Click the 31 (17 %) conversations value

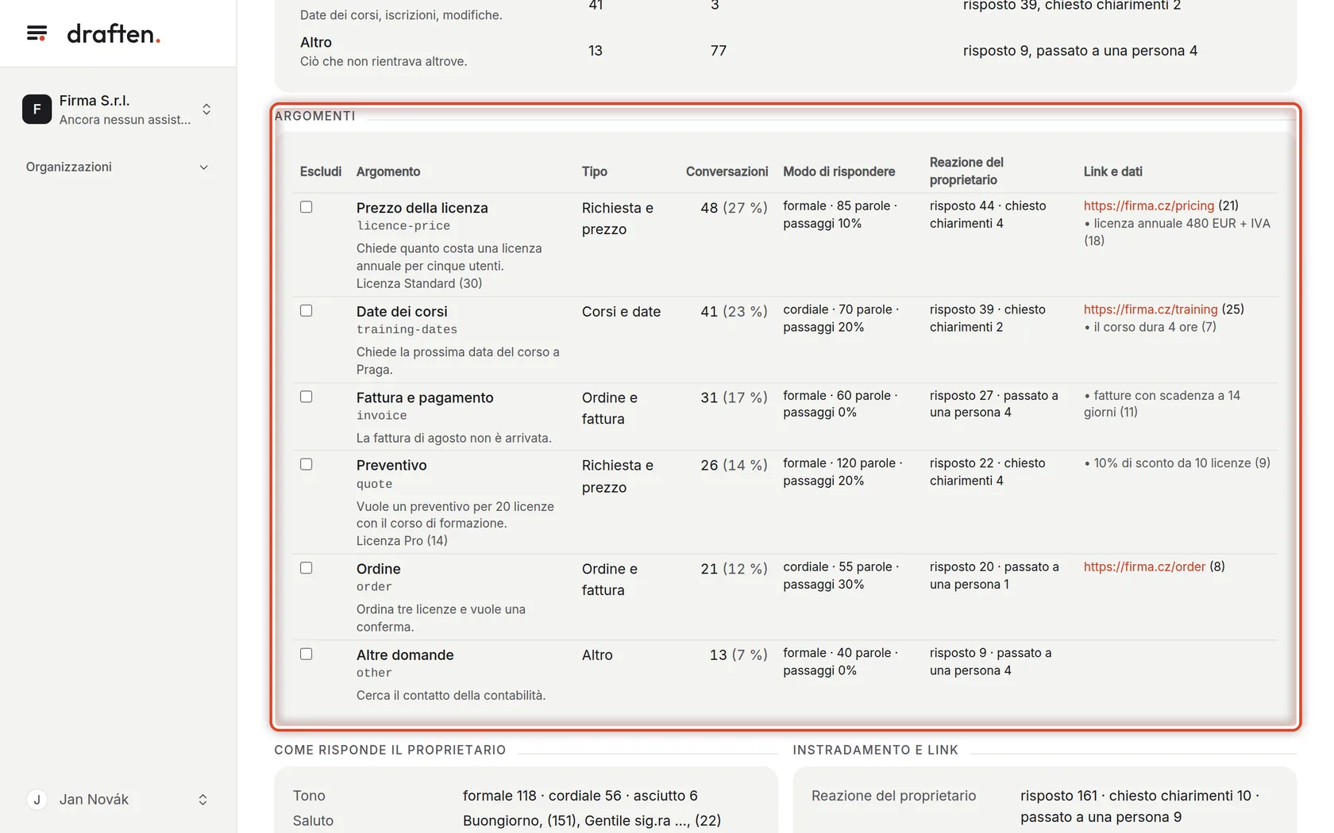point(734,397)
